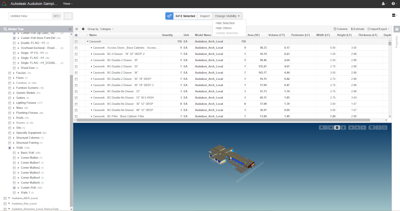This screenshot has width=400, height=211.
Task: Open the Properties side panel icon
Action: (397, 29)
